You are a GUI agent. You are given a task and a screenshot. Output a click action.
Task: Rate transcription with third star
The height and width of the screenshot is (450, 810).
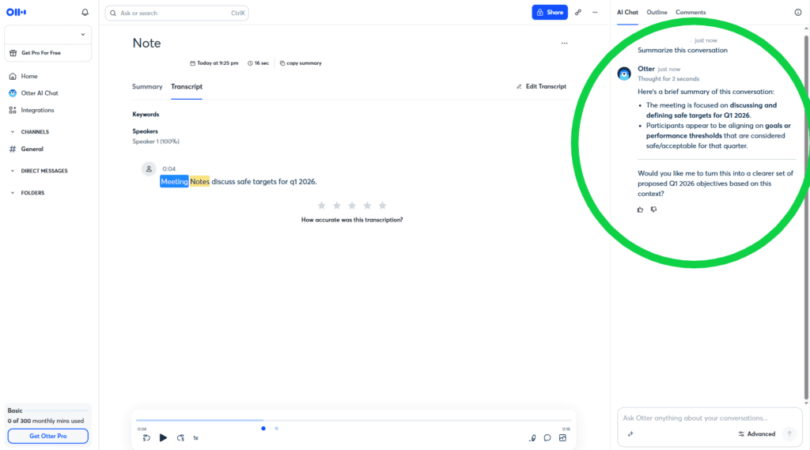point(352,206)
